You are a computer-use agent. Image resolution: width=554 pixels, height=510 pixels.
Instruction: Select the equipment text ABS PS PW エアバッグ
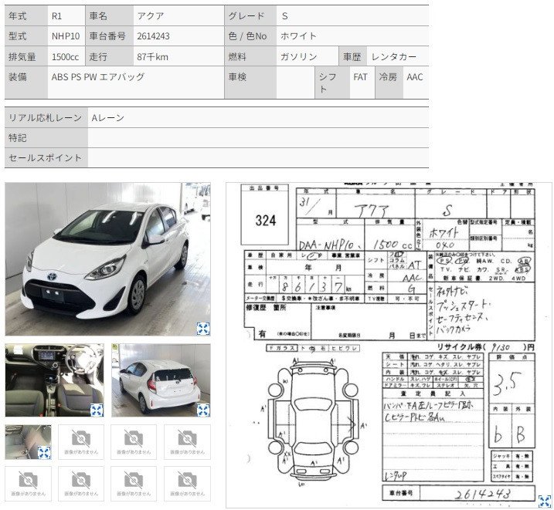coord(98,77)
